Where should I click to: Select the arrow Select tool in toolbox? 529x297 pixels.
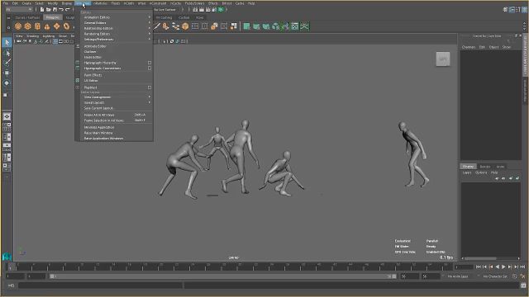(7, 42)
